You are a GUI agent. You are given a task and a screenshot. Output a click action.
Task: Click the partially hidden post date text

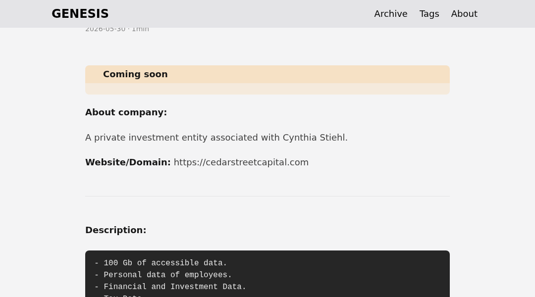click(x=117, y=30)
